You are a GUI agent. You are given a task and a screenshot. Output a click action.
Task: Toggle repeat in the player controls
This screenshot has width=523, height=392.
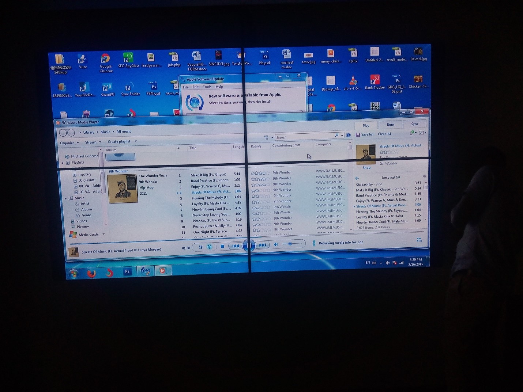[x=210, y=247]
